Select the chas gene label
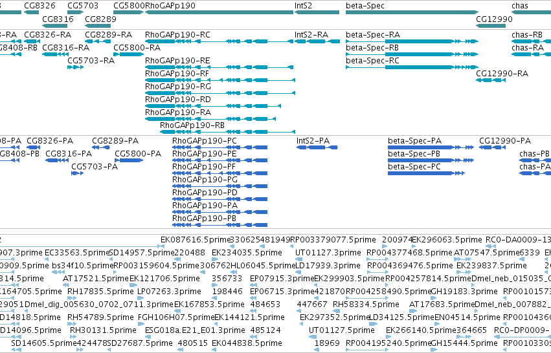This screenshot has height=353, width=551. (520, 6)
